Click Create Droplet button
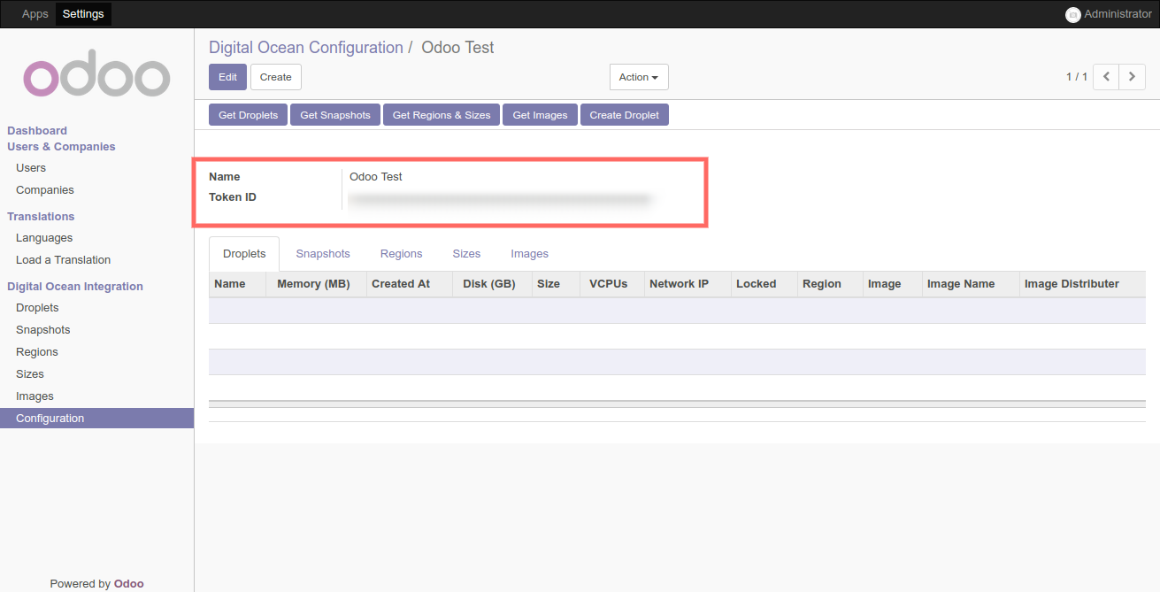This screenshot has height=592, width=1160. click(625, 115)
